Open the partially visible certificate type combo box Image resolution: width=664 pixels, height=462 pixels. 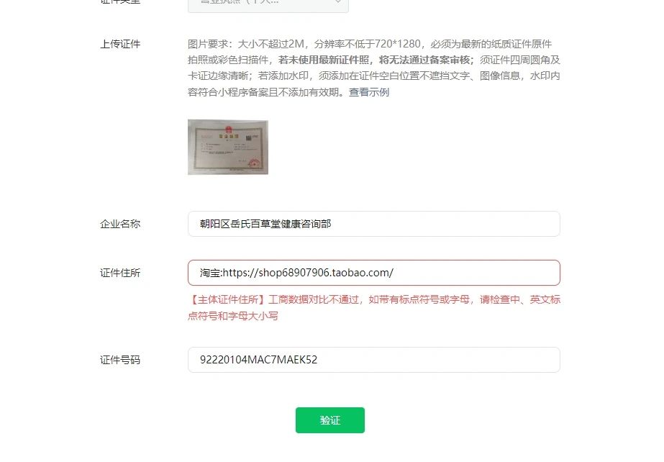268,6
